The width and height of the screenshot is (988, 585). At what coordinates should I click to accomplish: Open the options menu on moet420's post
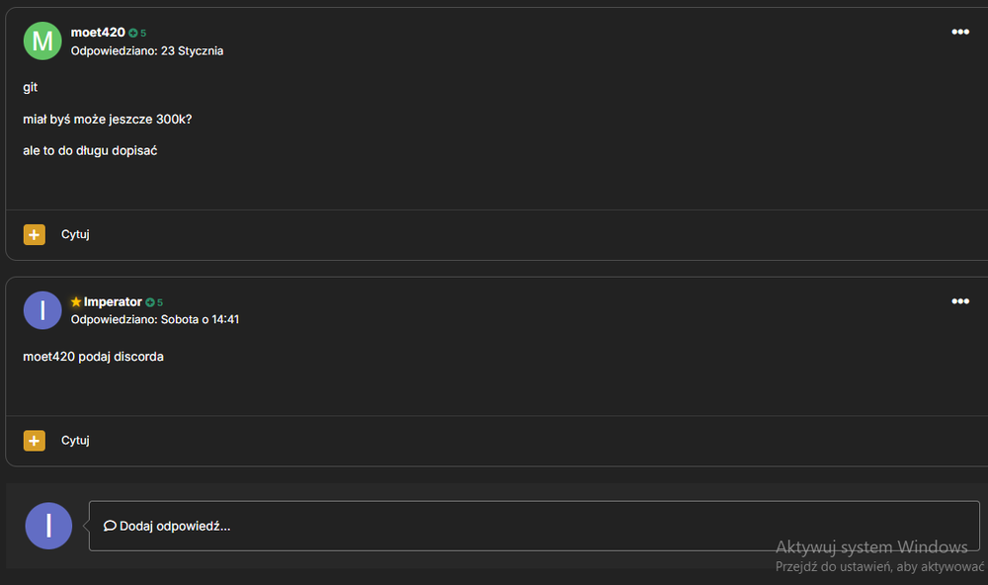[x=959, y=33]
